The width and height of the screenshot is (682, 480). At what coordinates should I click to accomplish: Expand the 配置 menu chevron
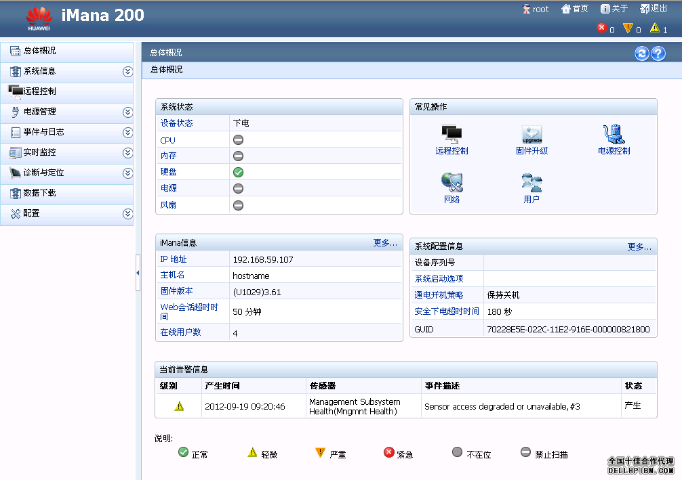[127, 214]
